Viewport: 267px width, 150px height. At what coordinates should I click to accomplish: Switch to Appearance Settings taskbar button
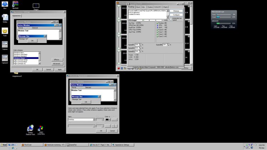click(x=123, y=145)
